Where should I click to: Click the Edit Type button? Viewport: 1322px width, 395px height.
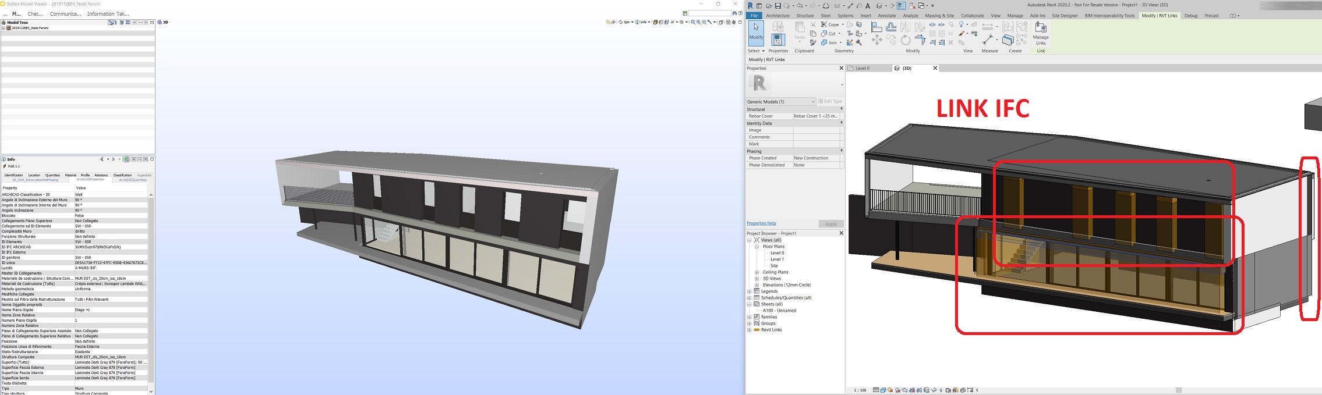(x=830, y=101)
